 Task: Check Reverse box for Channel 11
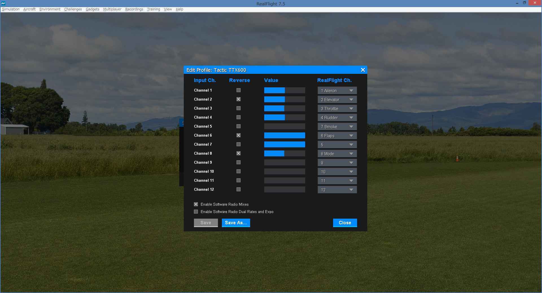pyautogui.click(x=239, y=180)
